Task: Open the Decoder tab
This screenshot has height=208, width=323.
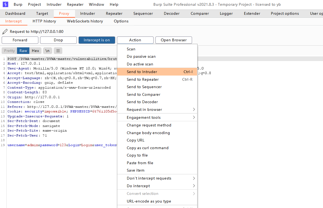Action: pyautogui.click(x=172, y=14)
